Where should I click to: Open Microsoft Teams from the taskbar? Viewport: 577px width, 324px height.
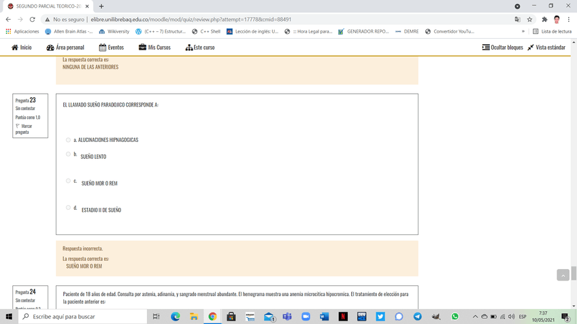[x=287, y=317]
